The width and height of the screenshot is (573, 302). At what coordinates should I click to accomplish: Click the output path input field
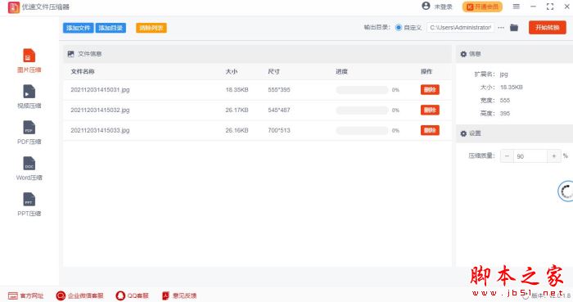click(460, 27)
